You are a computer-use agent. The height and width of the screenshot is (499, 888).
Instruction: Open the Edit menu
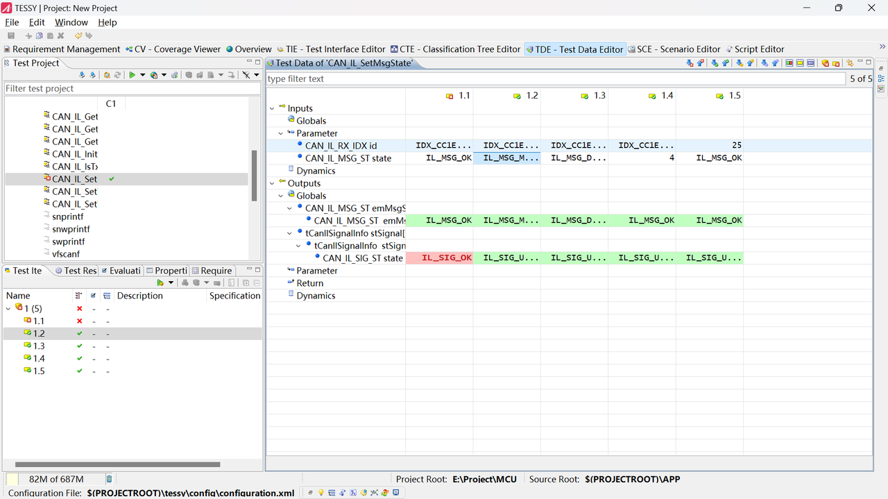(x=37, y=22)
